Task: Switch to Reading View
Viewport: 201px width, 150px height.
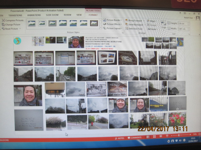Action: (x=160, y=136)
